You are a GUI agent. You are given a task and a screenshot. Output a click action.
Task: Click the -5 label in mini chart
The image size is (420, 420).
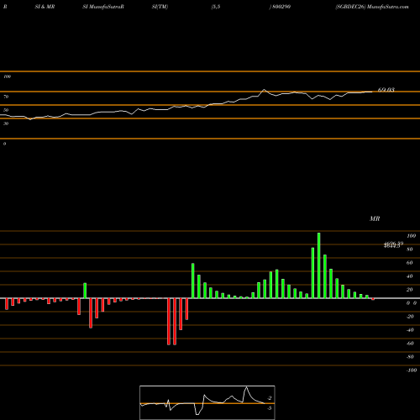click(x=270, y=408)
